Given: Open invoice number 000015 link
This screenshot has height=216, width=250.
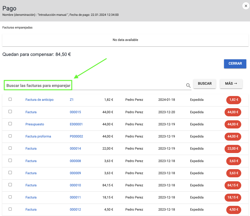Looking at the screenshot, I should click(75, 112).
